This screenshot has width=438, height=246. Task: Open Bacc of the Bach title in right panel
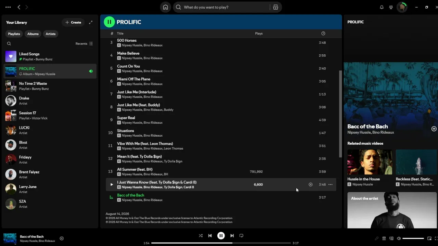[368, 126]
